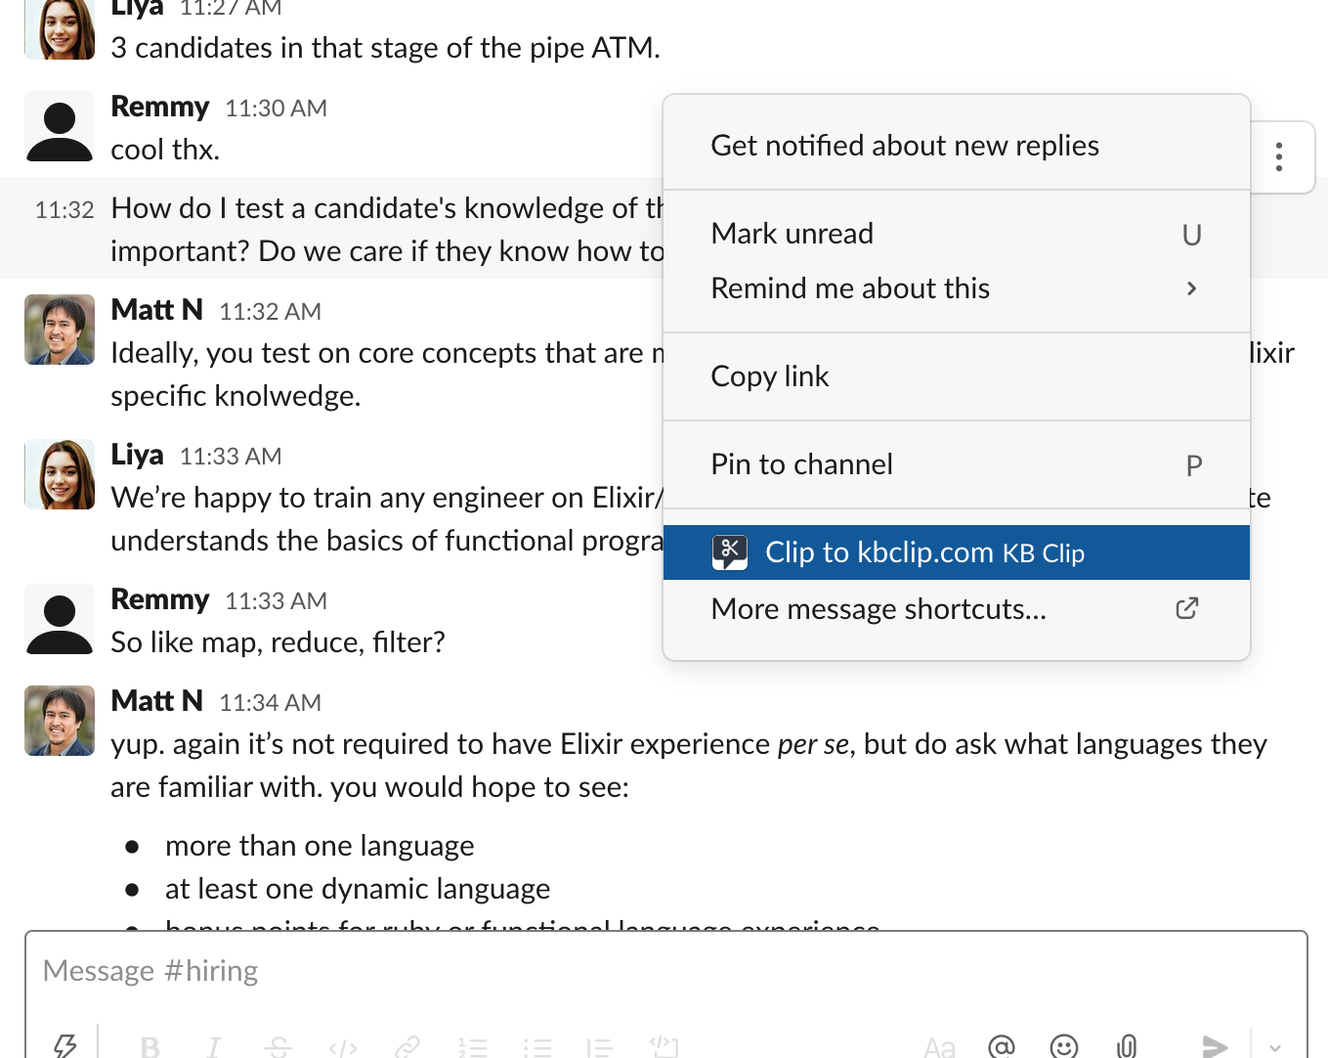The height and width of the screenshot is (1058, 1328).
Task: Open the emoji picker
Action: tap(1063, 1046)
